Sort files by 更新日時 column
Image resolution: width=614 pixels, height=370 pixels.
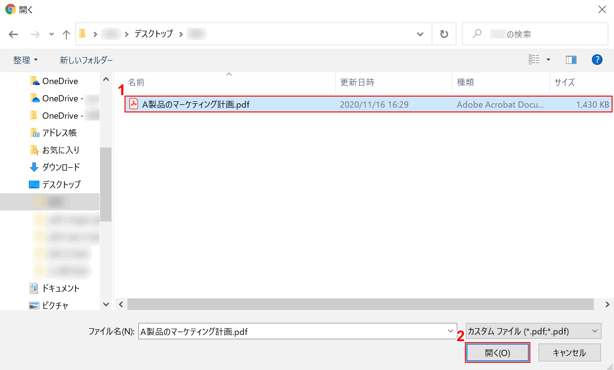pos(357,82)
